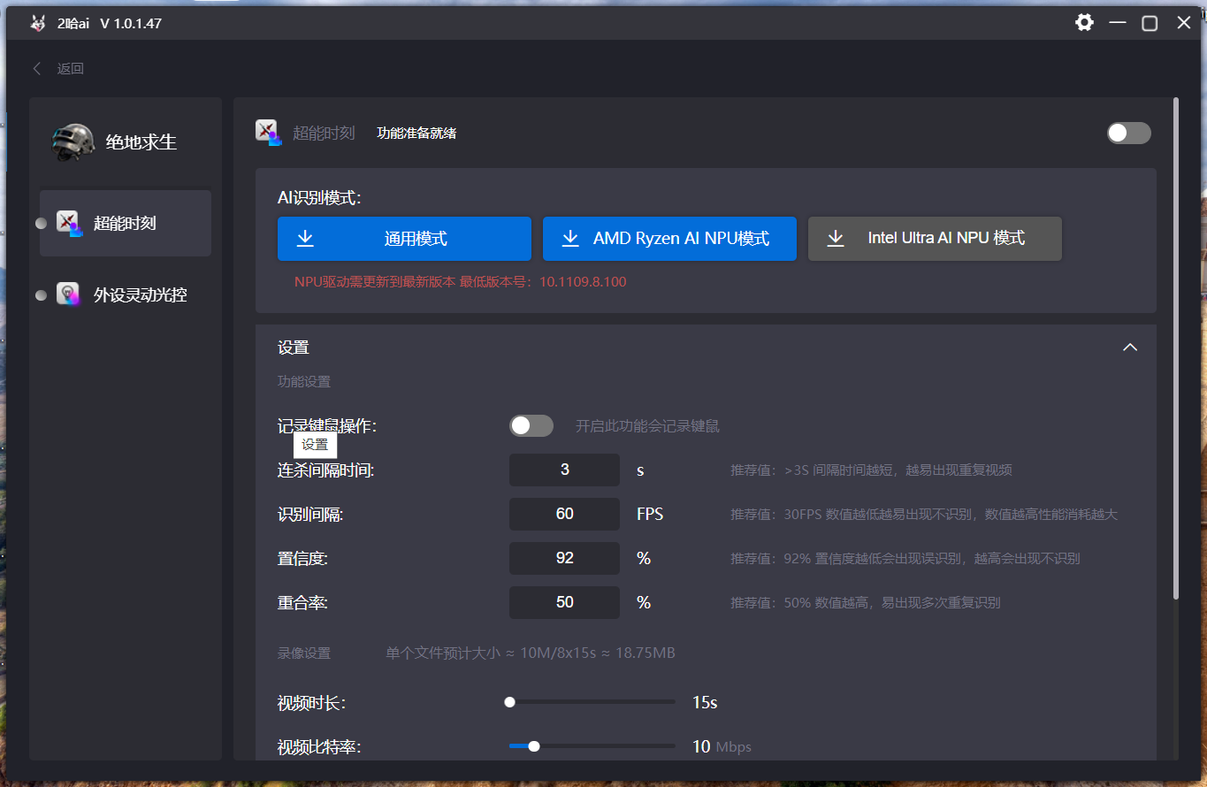Click 置信度 input field showing 92
Screen dimensions: 1207x787
coord(564,558)
